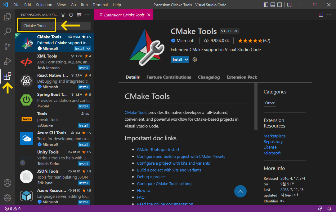Switch to the Changelog tab
The height and width of the screenshot is (212, 336).
click(209, 77)
